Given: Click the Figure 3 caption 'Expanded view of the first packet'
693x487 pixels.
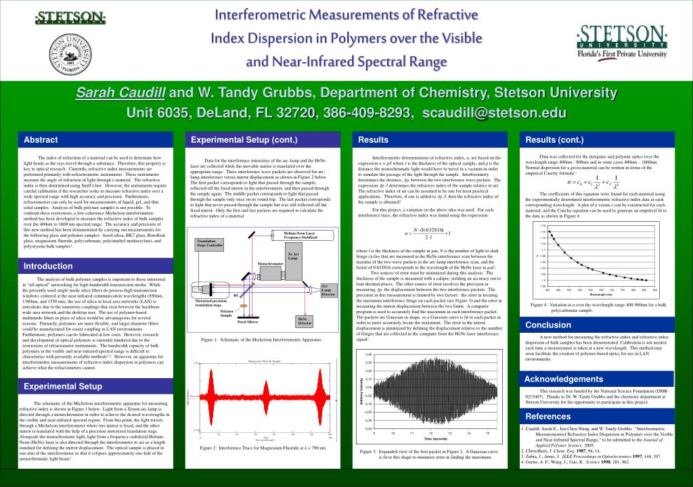Looking at the screenshot, I should tap(428, 455).
